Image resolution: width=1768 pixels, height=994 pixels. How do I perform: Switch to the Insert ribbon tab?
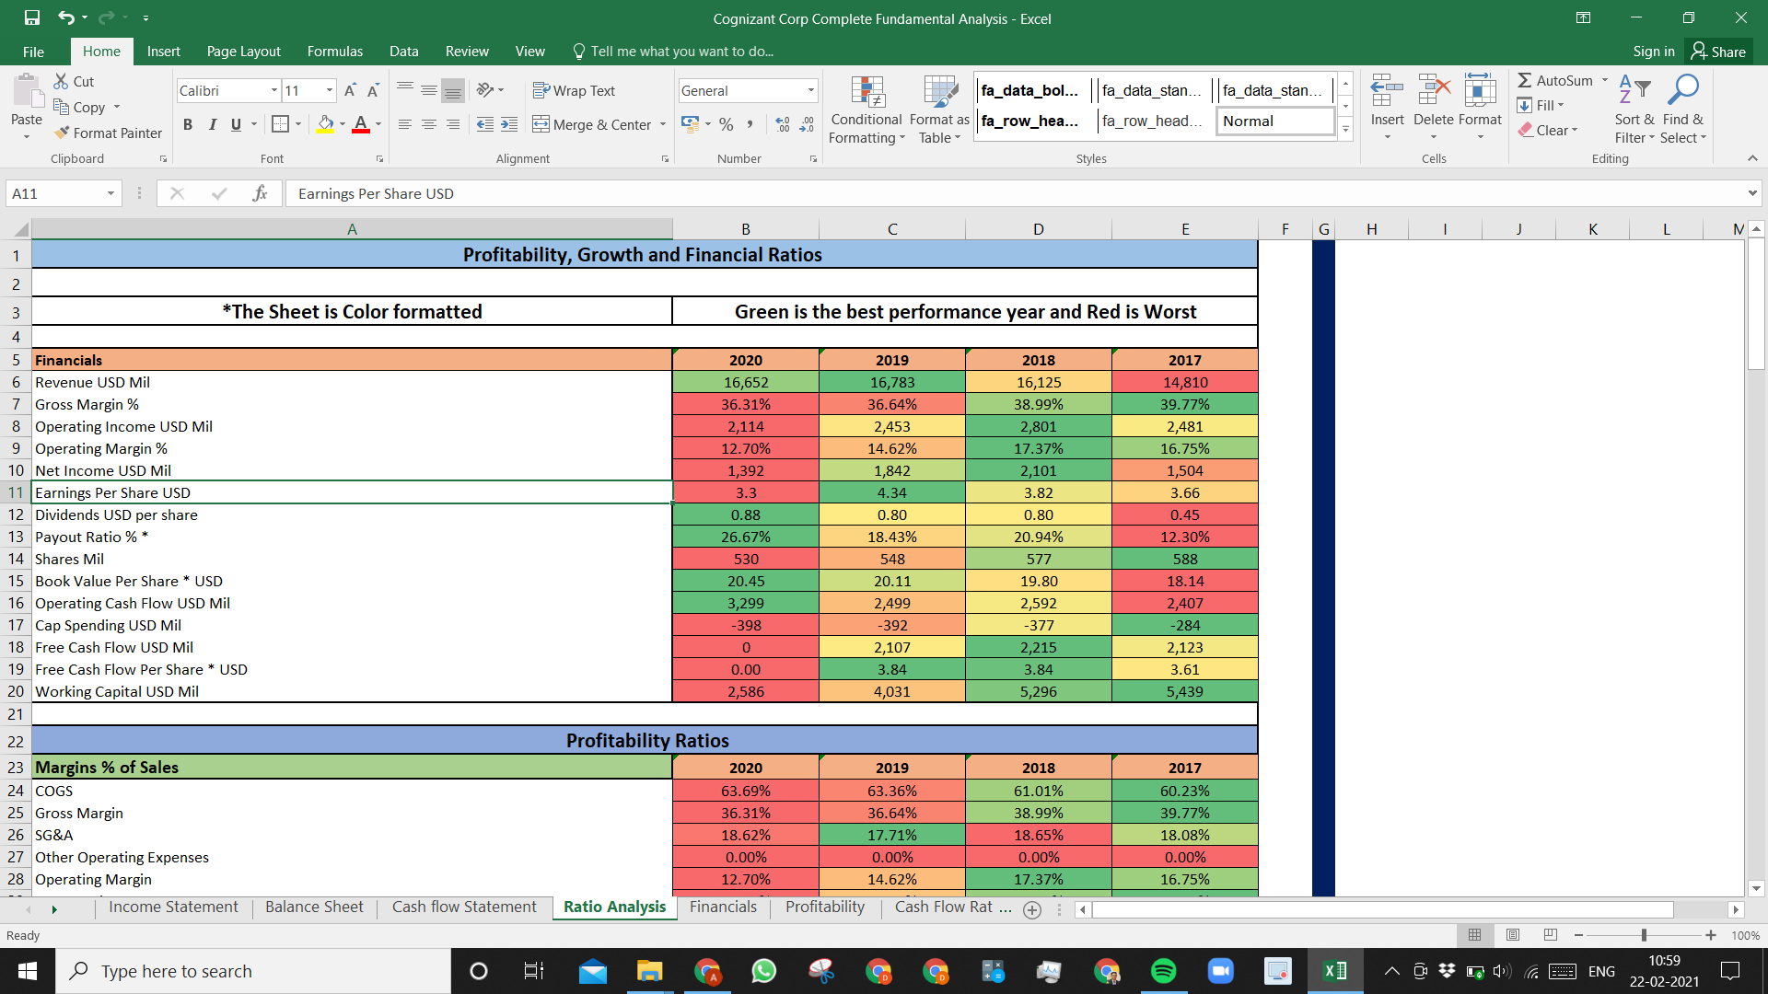tap(163, 52)
